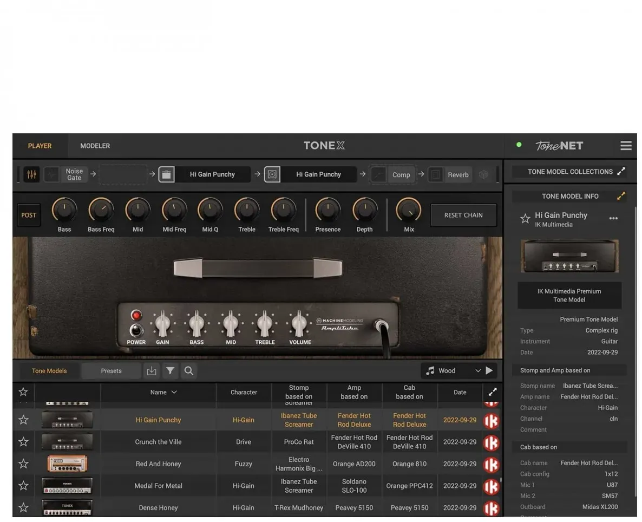Screen dimensions: 642x522
Task: Turn the amp VOLUME knob
Action: click(x=299, y=324)
